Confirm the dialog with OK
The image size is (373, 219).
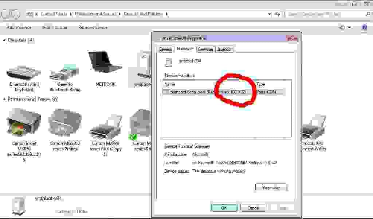click(x=224, y=208)
